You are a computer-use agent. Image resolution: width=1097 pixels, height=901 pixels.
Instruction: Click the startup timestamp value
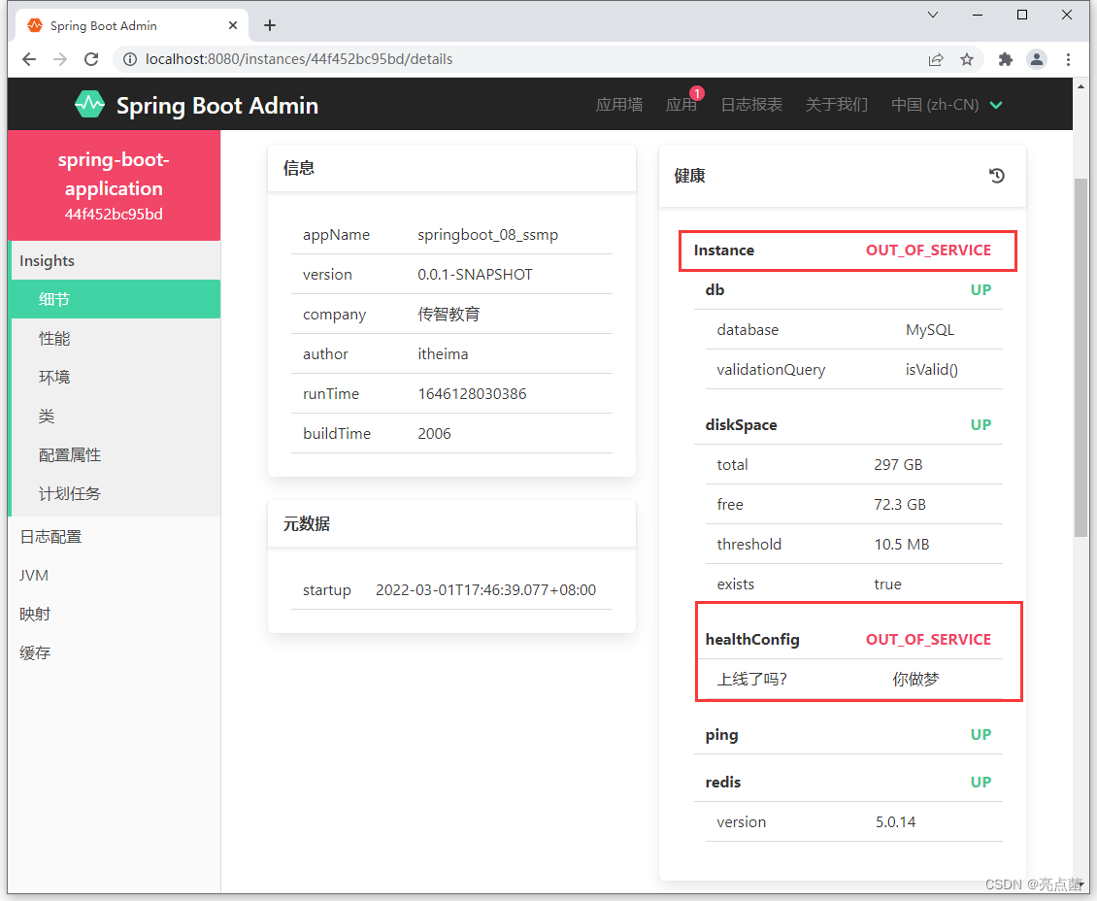pyautogui.click(x=485, y=590)
